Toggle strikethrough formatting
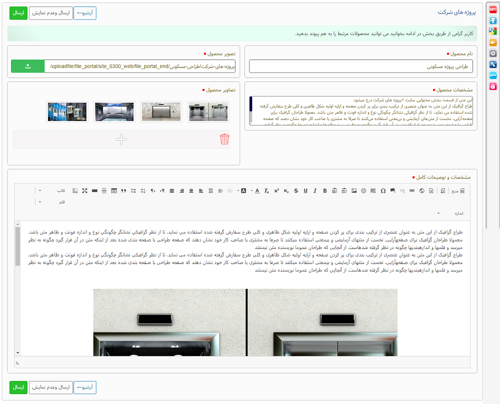This screenshot has height=404, width=500. (295, 190)
